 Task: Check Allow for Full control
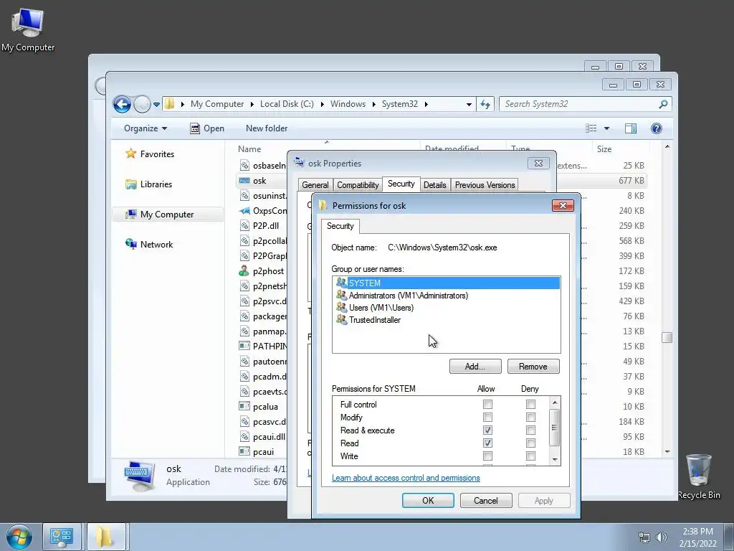pos(487,404)
